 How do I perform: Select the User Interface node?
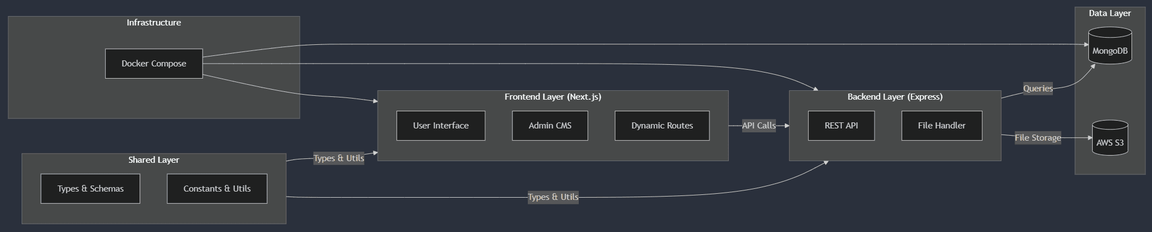(x=440, y=126)
